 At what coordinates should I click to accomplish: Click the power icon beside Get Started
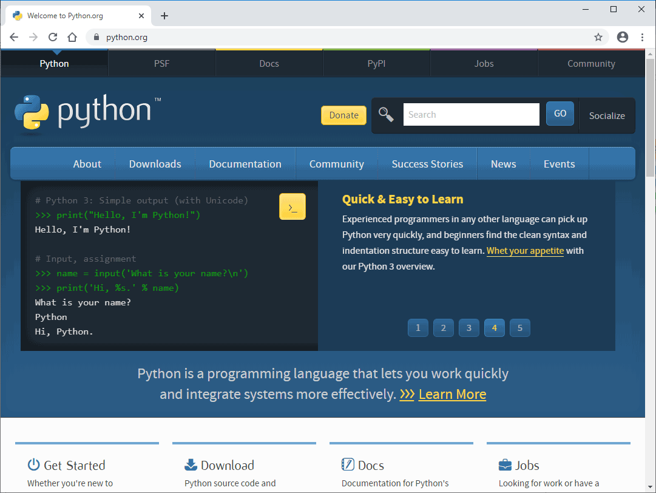[x=33, y=464]
